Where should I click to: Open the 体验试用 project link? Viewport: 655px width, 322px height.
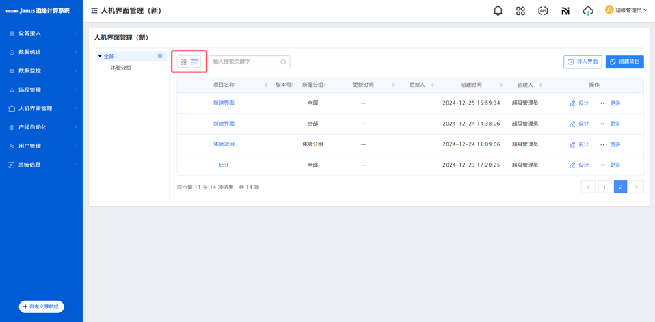pyautogui.click(x=224, y=144)
